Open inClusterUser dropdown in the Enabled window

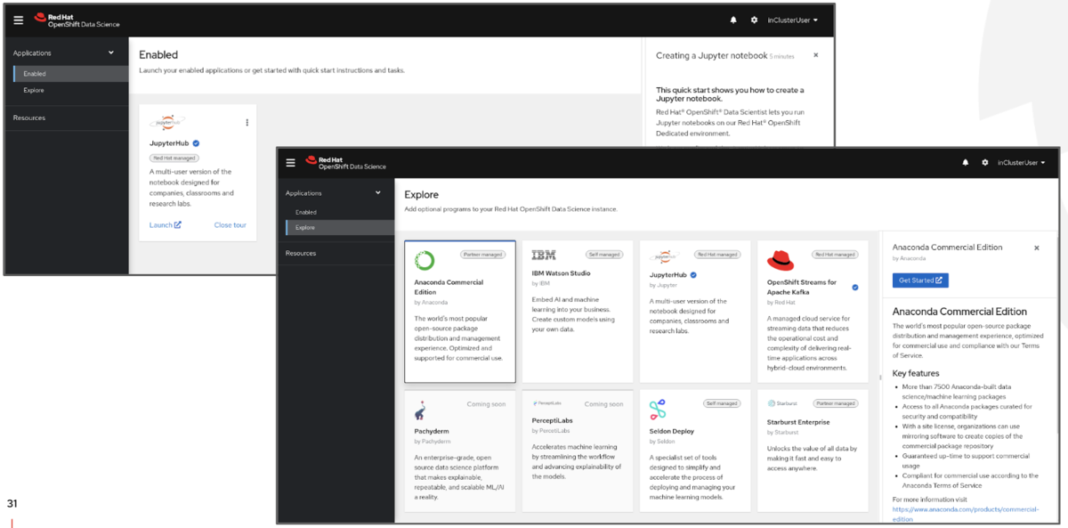(x=793, y=20)
